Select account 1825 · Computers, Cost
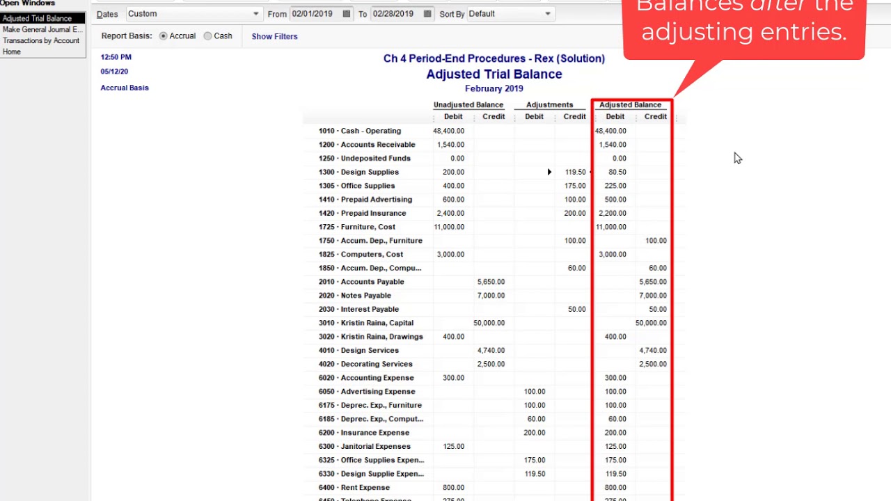The image size is (891, 501). tap(361, 255)
